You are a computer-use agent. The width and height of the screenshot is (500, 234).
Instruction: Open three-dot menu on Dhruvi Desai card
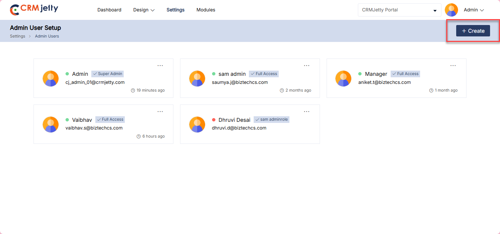pos(307,111)
